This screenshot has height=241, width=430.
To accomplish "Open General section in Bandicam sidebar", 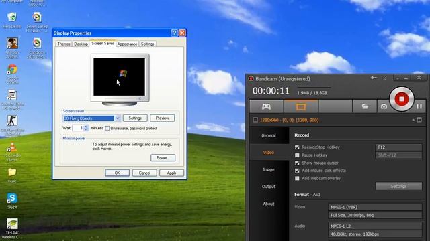I will pyautogui.click(x=269, y=135).
